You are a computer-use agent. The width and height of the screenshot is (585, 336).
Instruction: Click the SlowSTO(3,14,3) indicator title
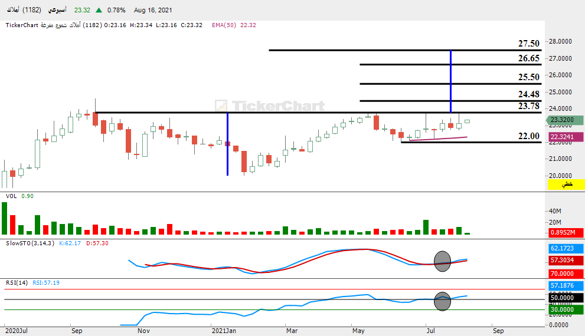point(30,243)
